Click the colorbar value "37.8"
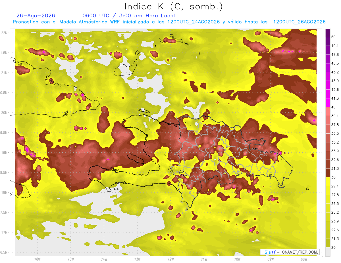Viewport: 341px width, 263px height. [335, 125]
